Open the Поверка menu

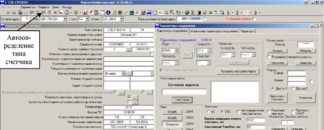44,7
